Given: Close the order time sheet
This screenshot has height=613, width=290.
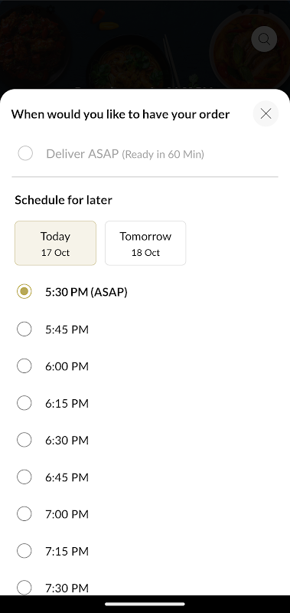Looking at the screenshot, I should tap(266, 113).
